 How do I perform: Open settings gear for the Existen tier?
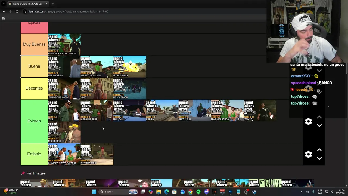pos(308,121)
